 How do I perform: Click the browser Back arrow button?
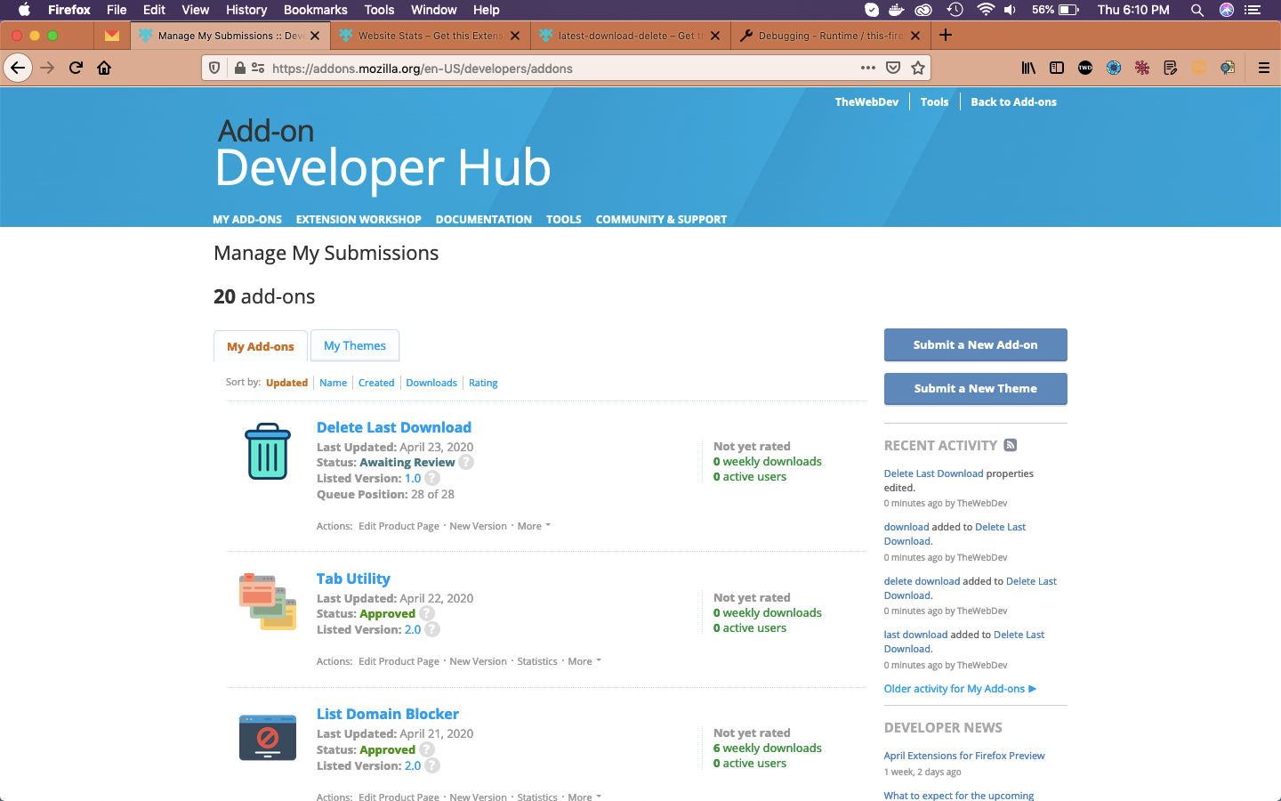(x=18, y=68)
